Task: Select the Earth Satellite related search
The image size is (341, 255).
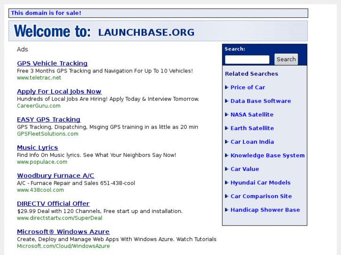Action: coord(252,128)
